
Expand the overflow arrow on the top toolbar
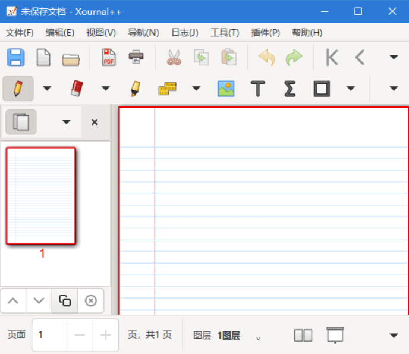pos(394,57)
